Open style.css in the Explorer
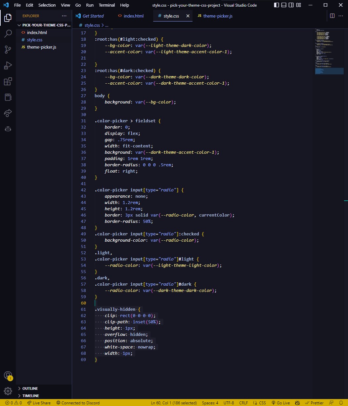The height and width of the screenshot is (406, 348). 44,40
